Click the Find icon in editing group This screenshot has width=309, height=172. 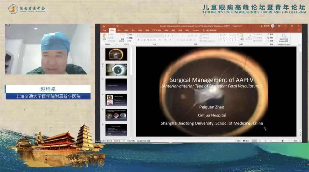coord(271,35)
